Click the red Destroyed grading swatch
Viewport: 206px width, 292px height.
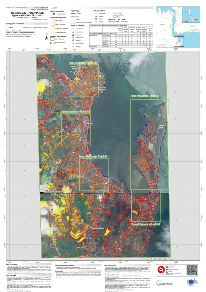click(x=52, y=20)
